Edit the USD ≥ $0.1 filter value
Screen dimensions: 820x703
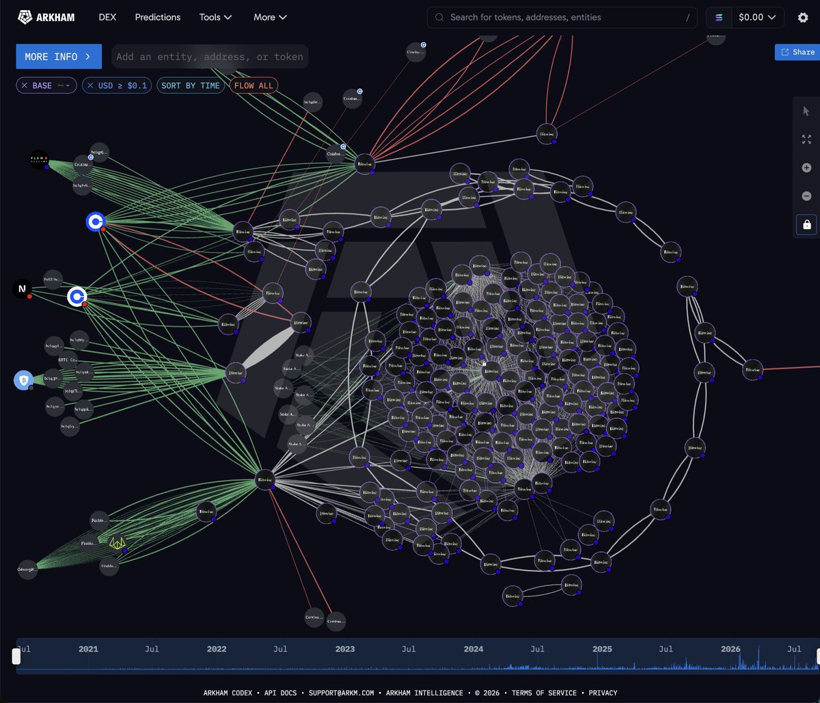[123, 85]
